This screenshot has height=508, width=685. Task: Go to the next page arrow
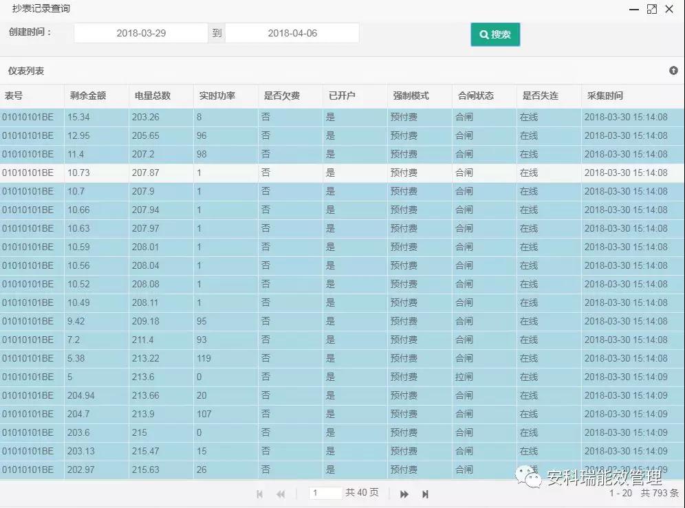coord(404,494)
